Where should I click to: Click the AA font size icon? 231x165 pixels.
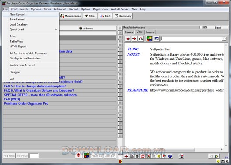pyautogui.click(x=141, y=39)
